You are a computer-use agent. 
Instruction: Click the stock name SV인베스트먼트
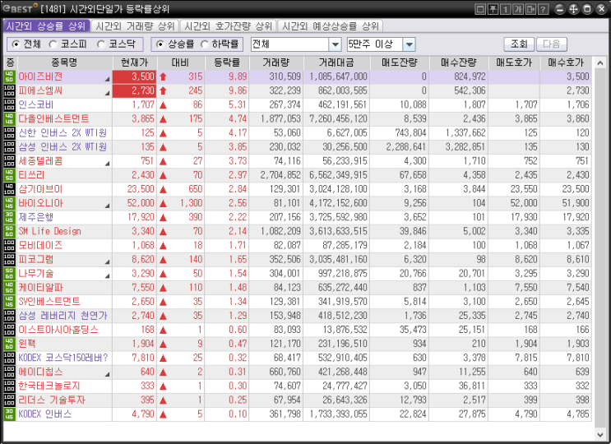coord(49,302)
